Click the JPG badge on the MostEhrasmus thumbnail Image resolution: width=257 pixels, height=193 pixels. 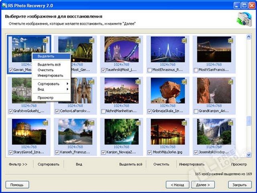[184, 41]
